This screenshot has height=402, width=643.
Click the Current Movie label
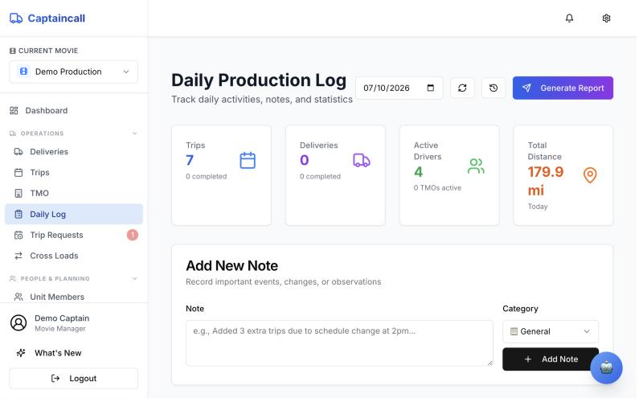click(48, 51)
